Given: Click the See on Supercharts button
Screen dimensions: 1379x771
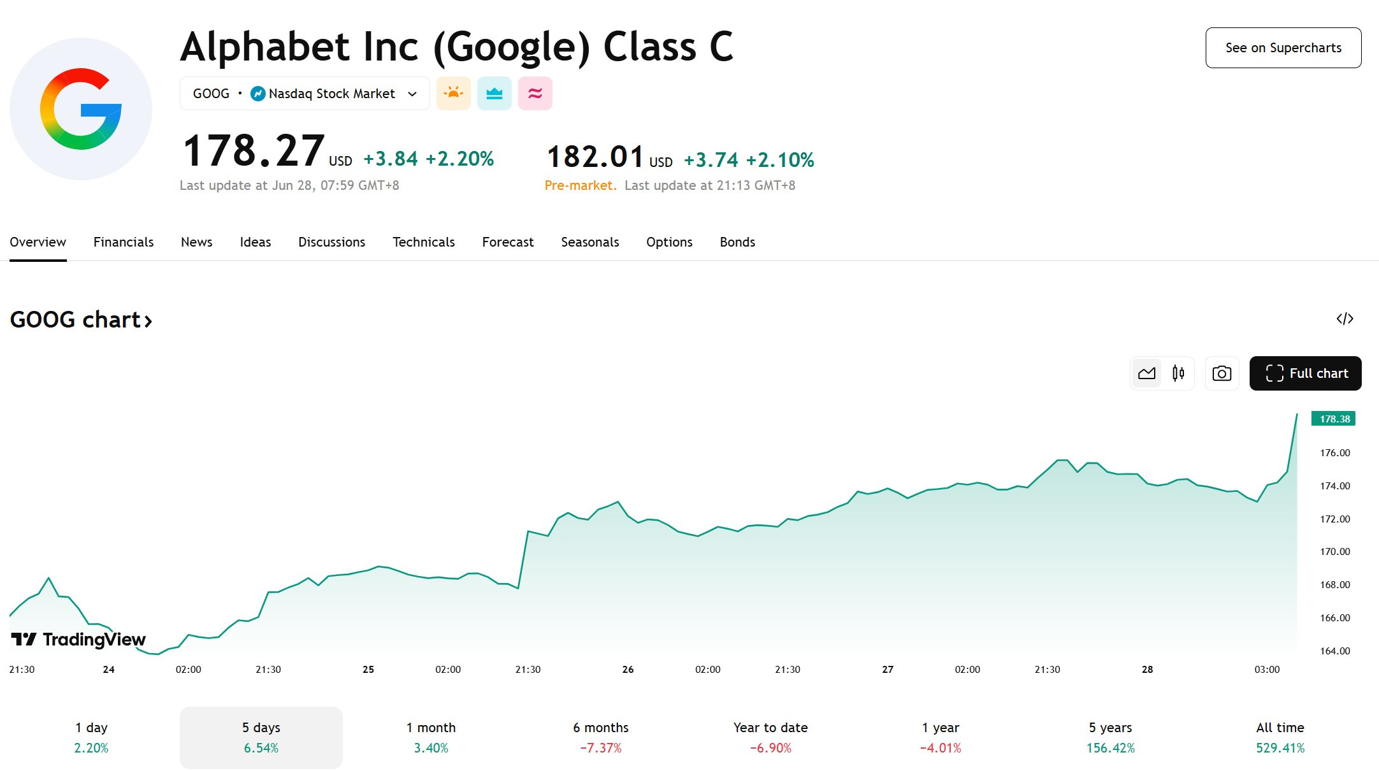Looking at the screenshot, I should 1283,48.
